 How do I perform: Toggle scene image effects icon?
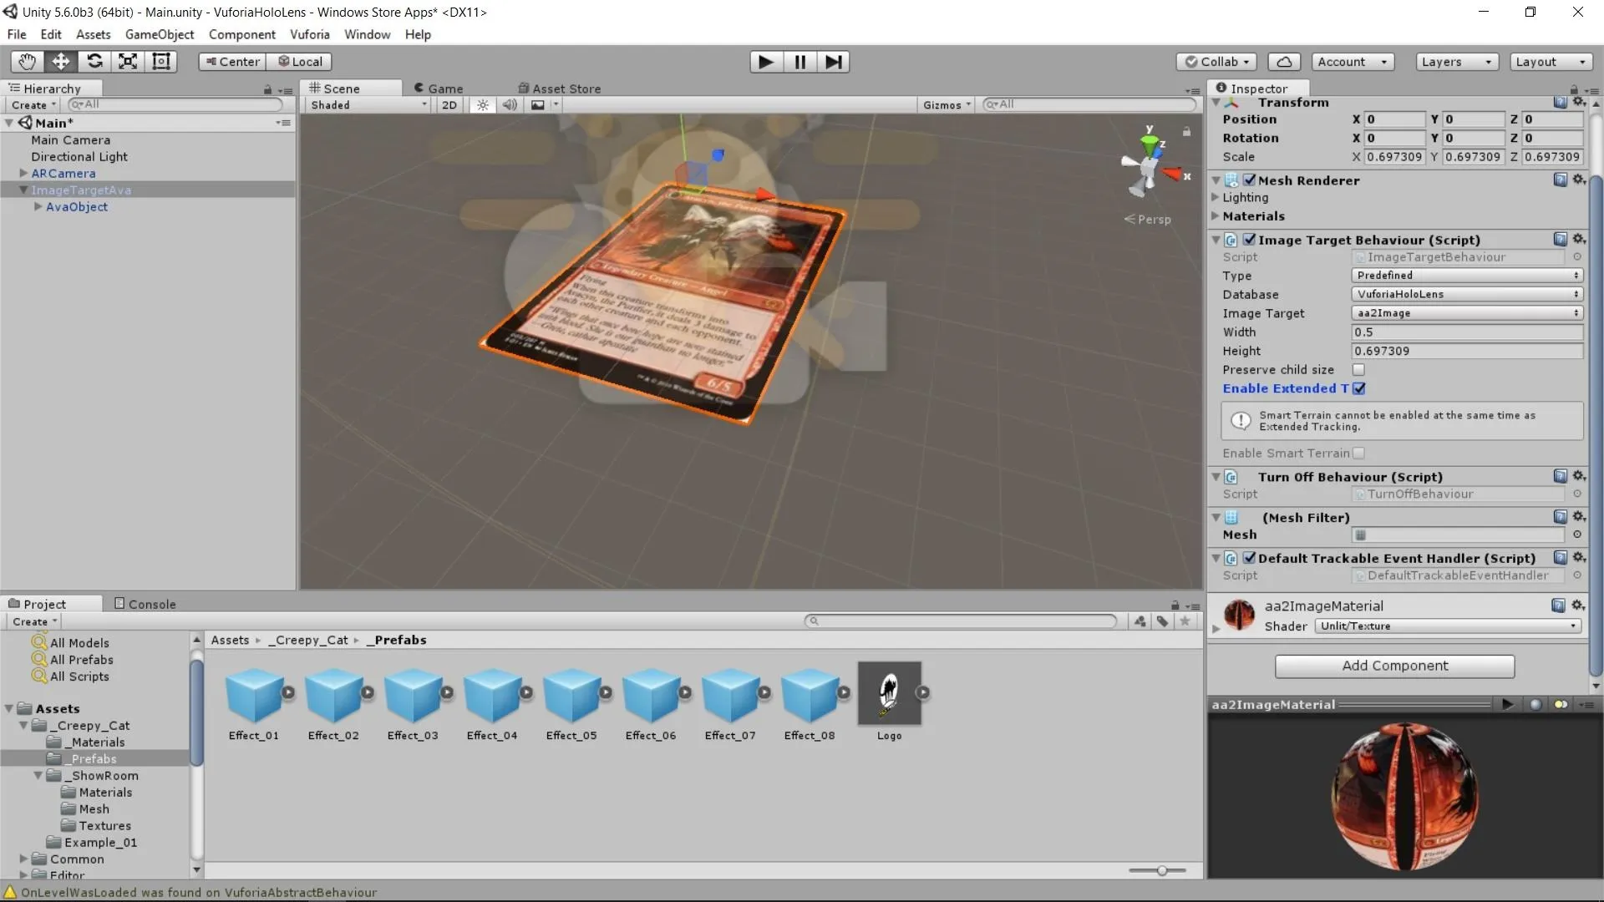click(x=538, y=104)
